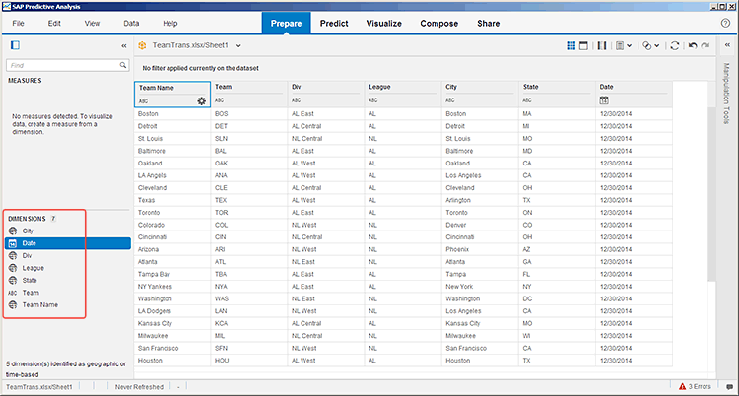Click the calendar icon next to Date dimension

13,243
